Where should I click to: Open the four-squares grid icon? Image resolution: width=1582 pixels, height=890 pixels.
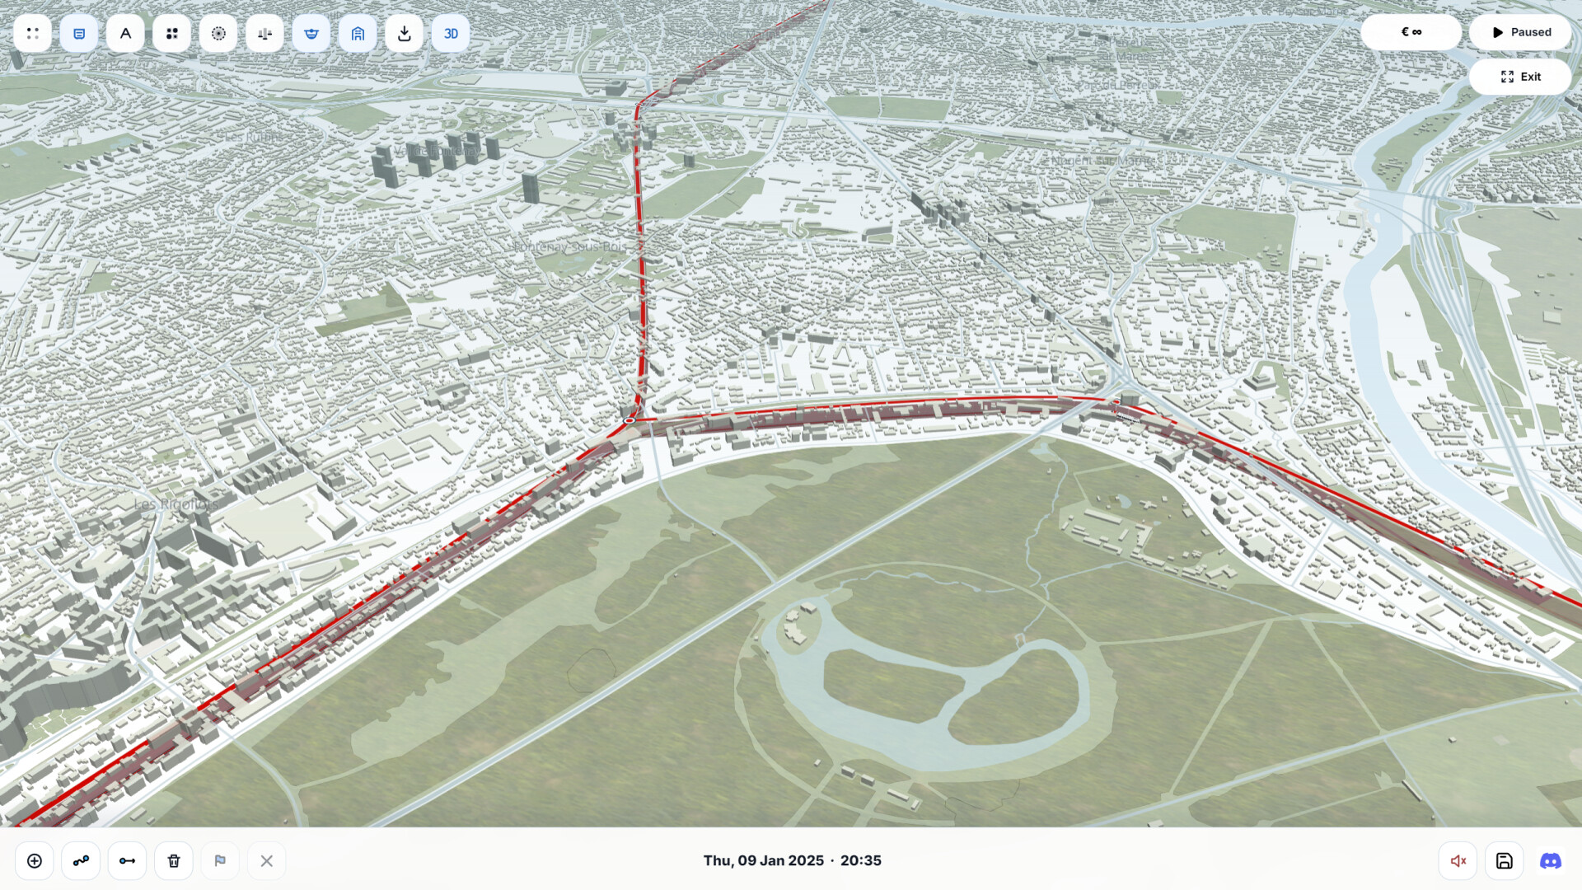tap(172, 34)
